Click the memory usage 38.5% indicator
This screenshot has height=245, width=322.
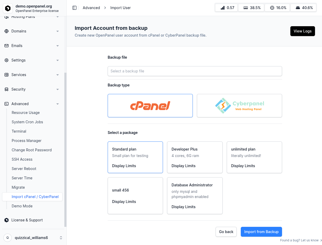click(251, 8)
